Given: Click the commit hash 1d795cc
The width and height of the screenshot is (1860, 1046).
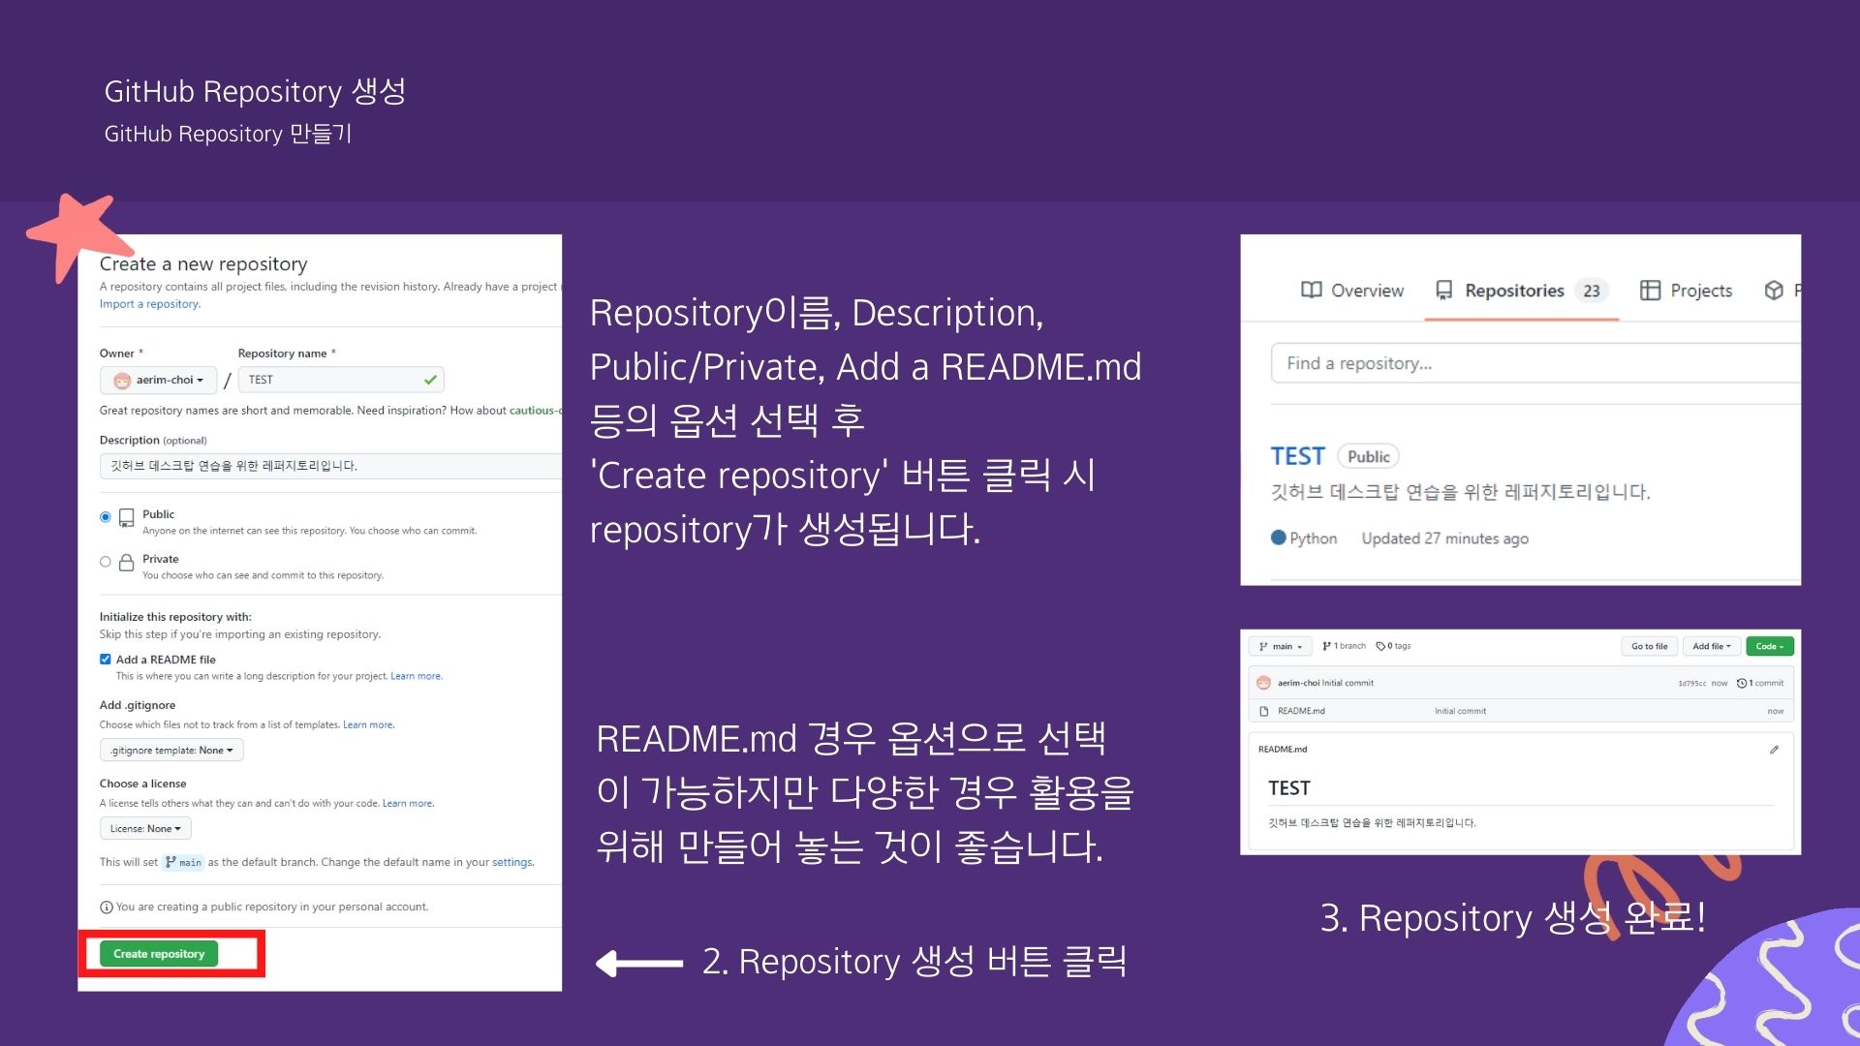Looking at the screenshot, I should (1691, 684).
